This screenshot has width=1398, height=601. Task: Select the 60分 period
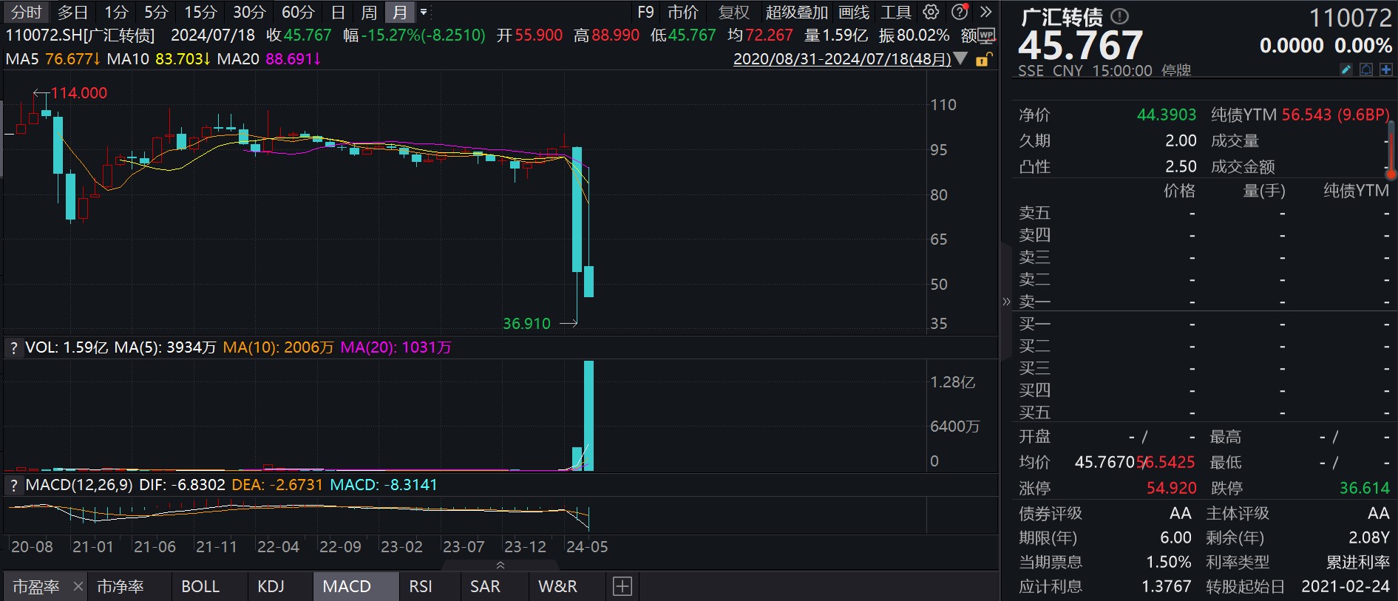[298, 12]
